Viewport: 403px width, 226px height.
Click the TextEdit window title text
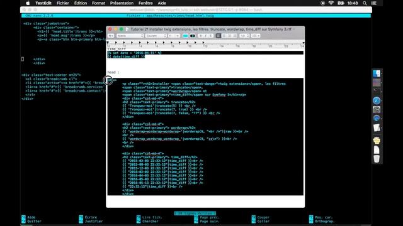click(x=211, y=30)
